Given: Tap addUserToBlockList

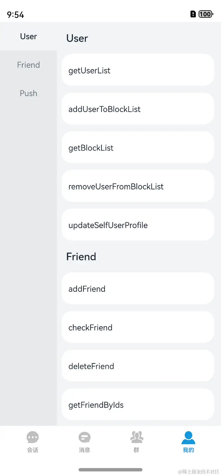Looking at the screenshot, I should tap(138, 109).
